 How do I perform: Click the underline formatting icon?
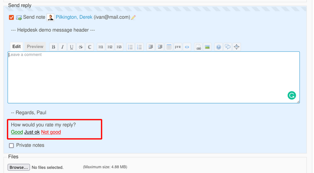[x=71, y=47]
